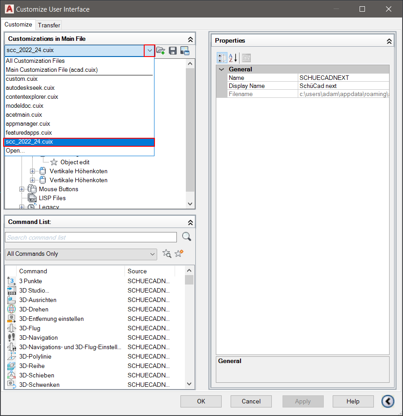Click the create new command star icon
This screenshot has width=403, height=416.
179,254
